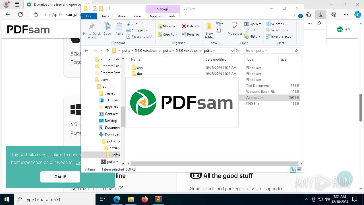Image resolution: width=364 pixels, height=205 pixels.
Task: Open Task View on taskbar
Action: pos(102,199)
